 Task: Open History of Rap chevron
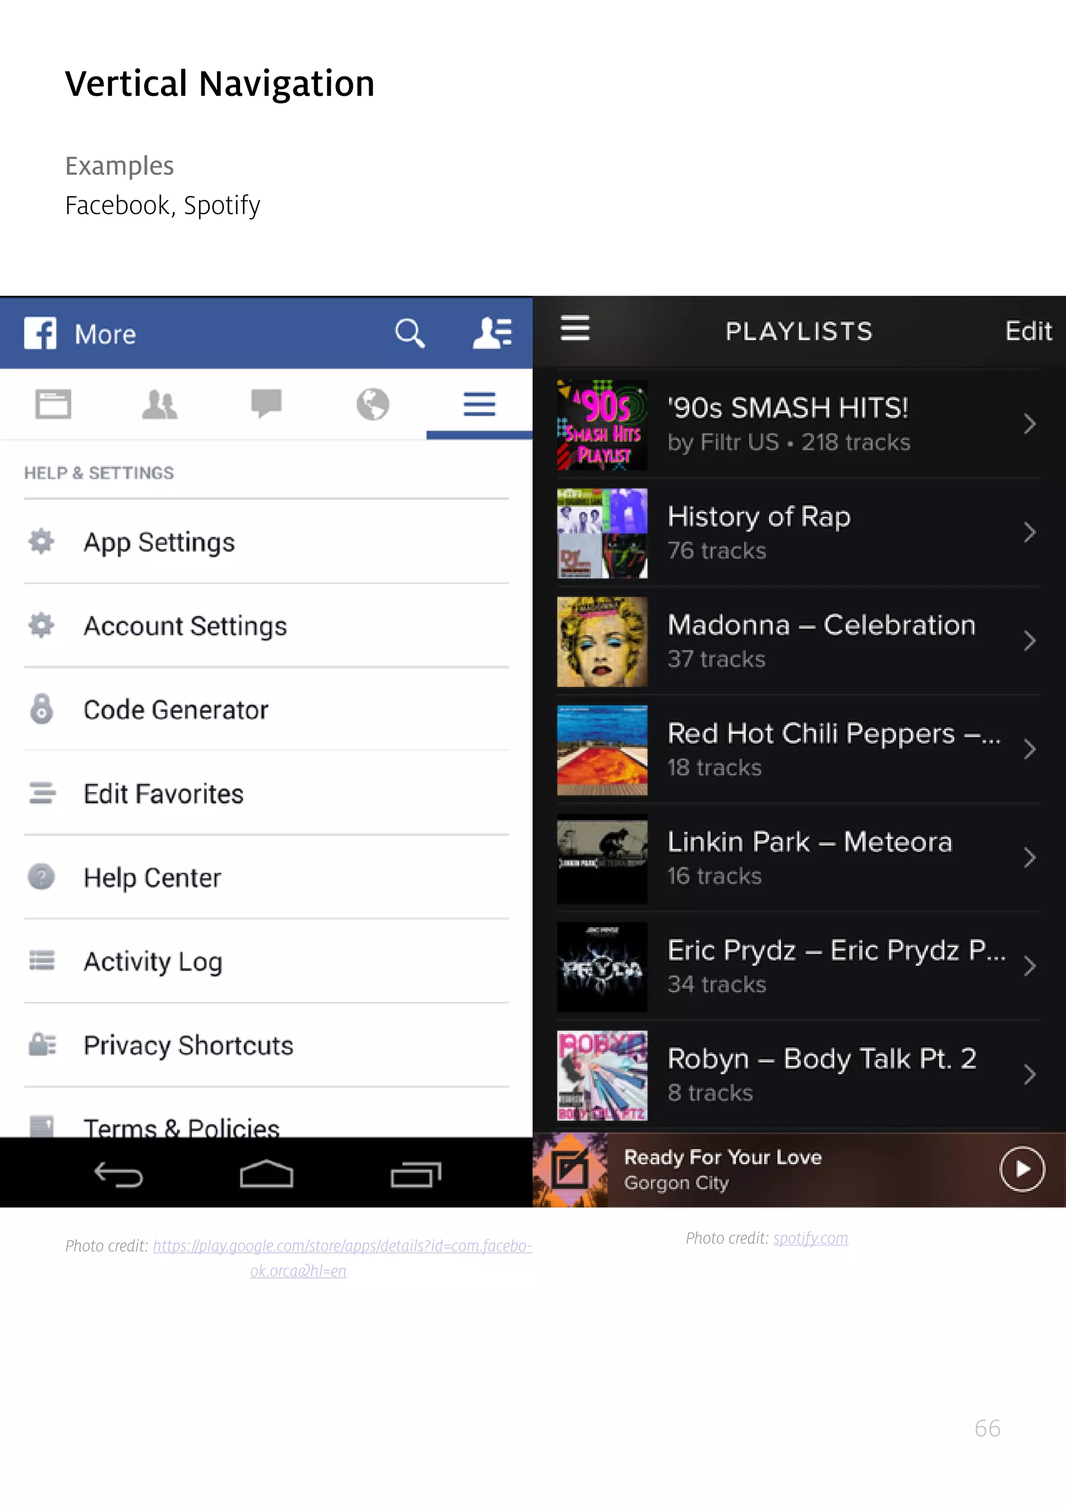click(1029, 533)
